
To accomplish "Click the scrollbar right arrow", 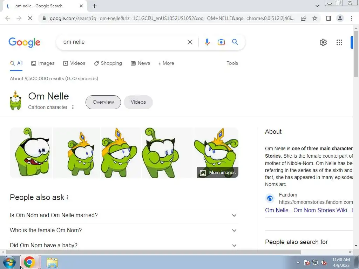I will (350, 252).
